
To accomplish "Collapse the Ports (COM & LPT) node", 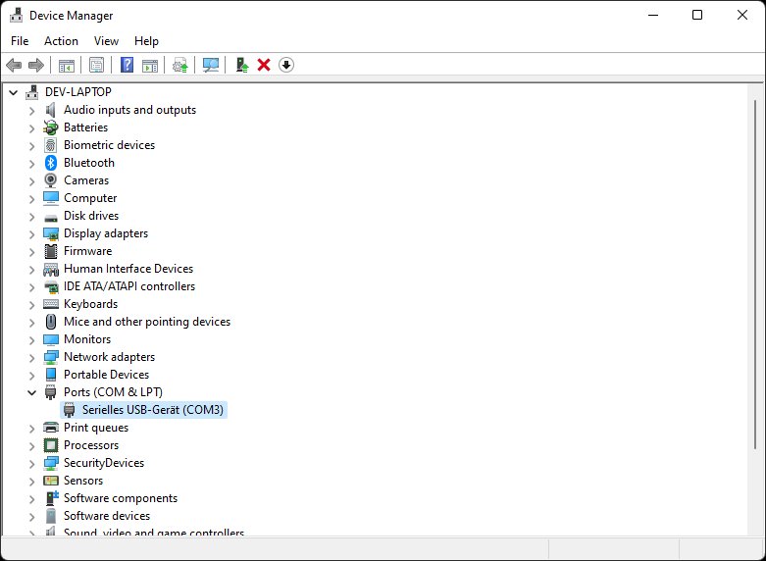I will tap(31, 392).
